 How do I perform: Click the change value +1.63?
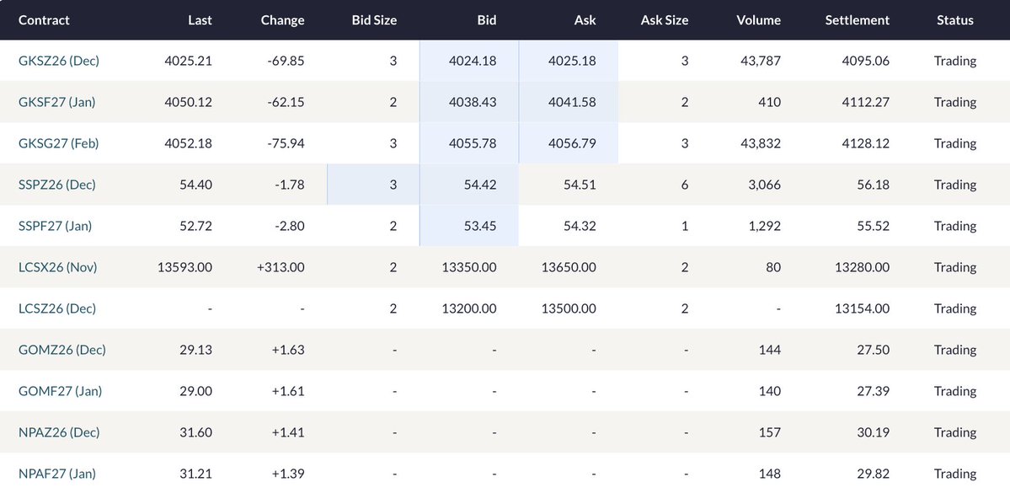pos(288,349)
